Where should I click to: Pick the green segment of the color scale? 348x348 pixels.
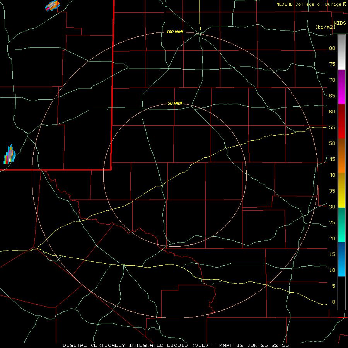[341, 225]
